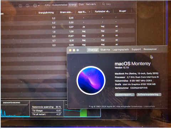Click the ellipsis actions icon
171x129 pixels.
point(35,5)
